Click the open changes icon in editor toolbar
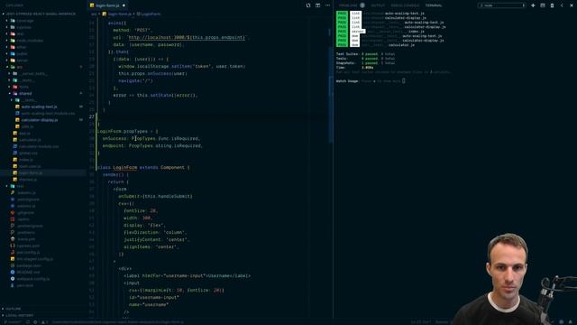This screenshot has height=325, width=577. [308, 5]
